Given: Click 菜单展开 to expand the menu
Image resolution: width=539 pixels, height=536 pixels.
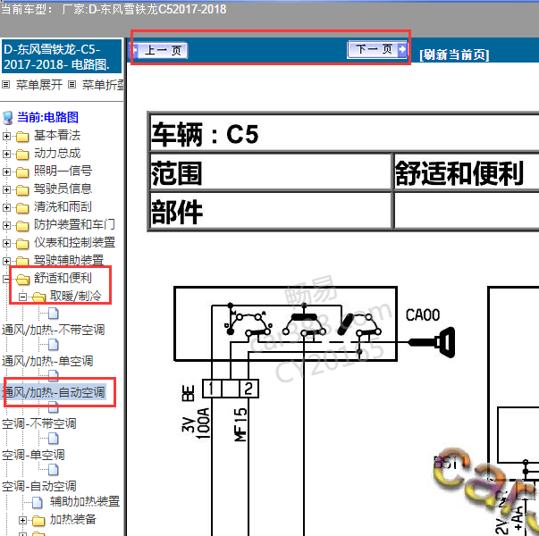Looking at the screenshot, I should coord(38,85).
